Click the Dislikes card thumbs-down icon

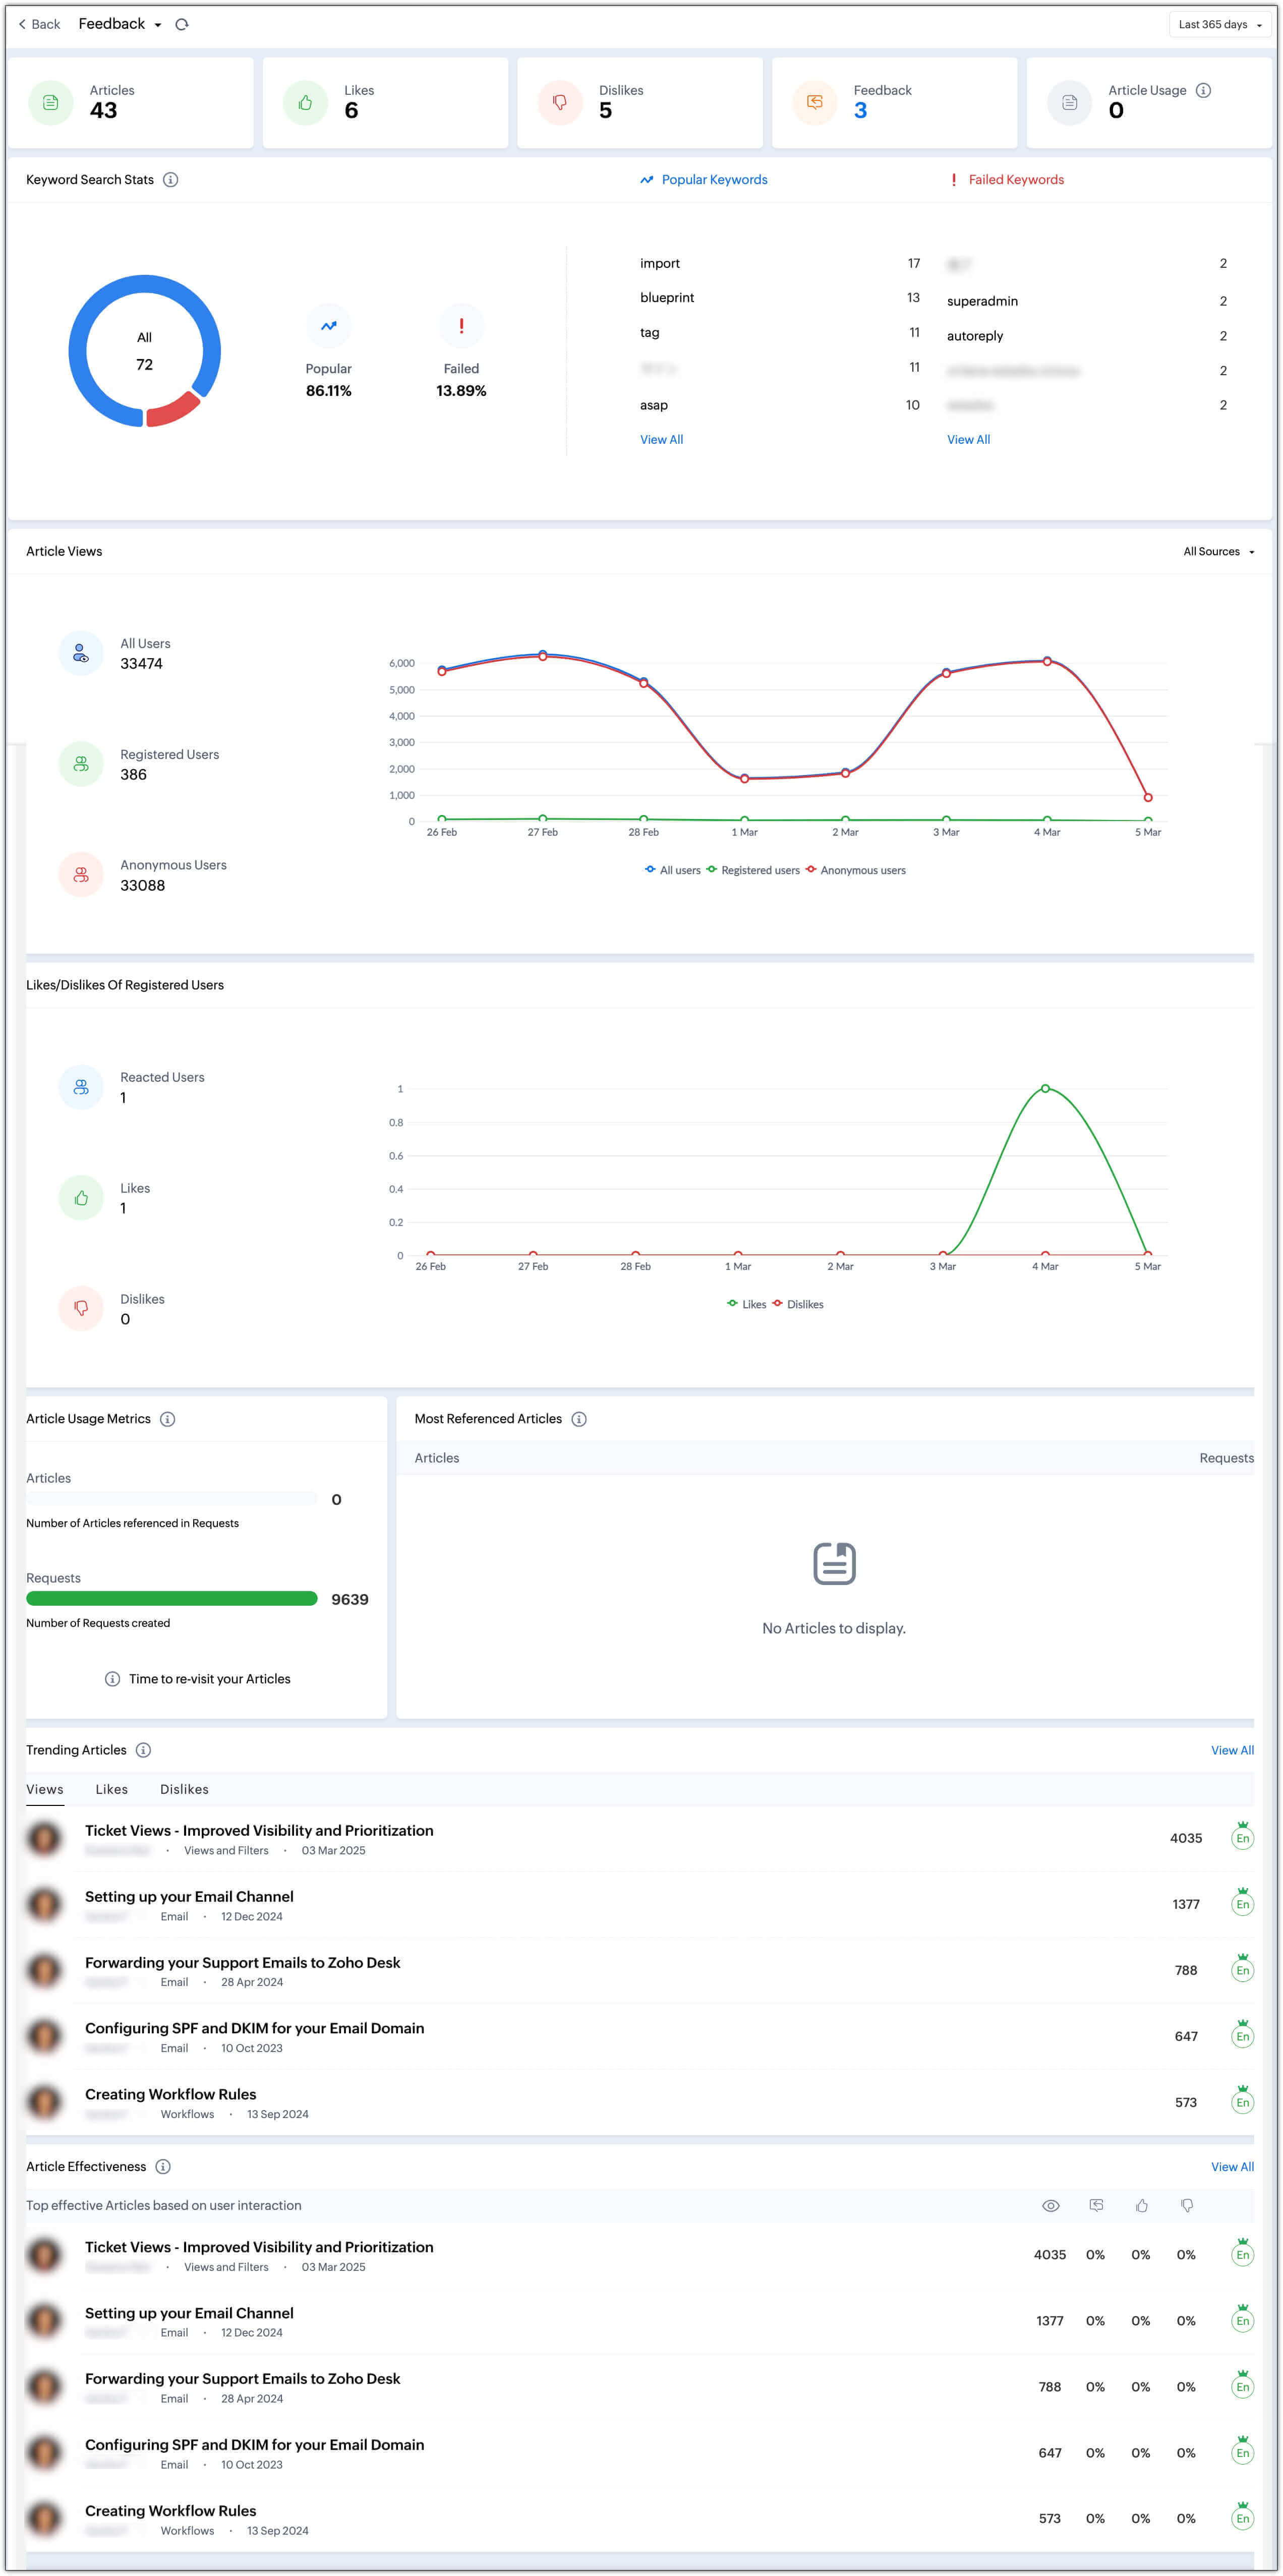(560, 102)
